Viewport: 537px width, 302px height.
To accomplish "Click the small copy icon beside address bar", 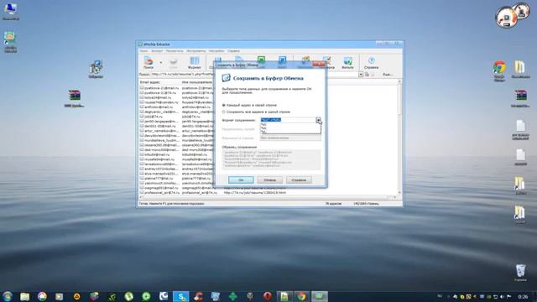I will 367,75.
